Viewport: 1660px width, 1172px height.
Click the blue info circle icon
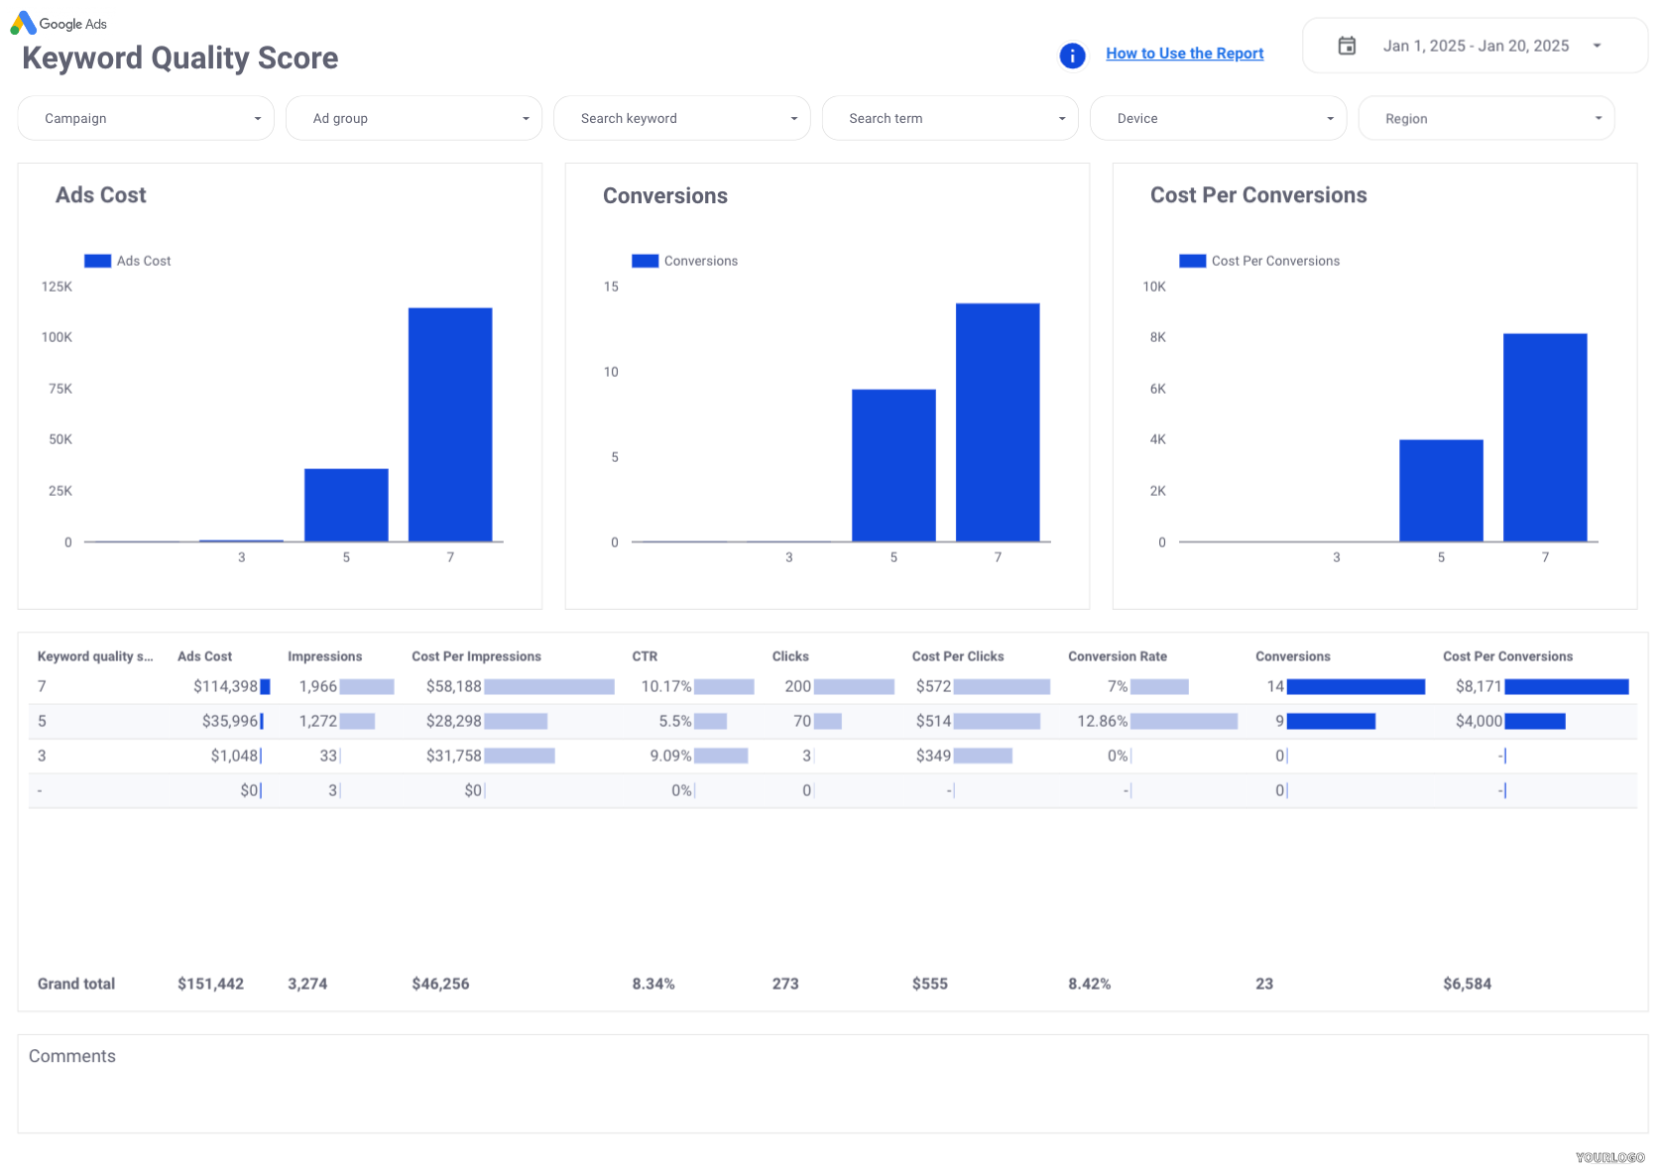click(1072, 56)
